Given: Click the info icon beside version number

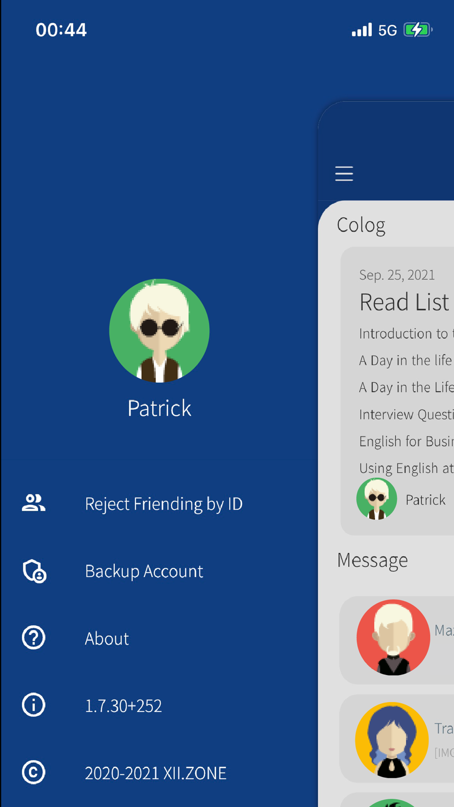Looking at the screenshot, I should coord(34,705).
